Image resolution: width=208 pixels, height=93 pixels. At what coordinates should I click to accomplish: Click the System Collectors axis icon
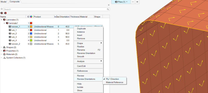(x=4, y=58)
